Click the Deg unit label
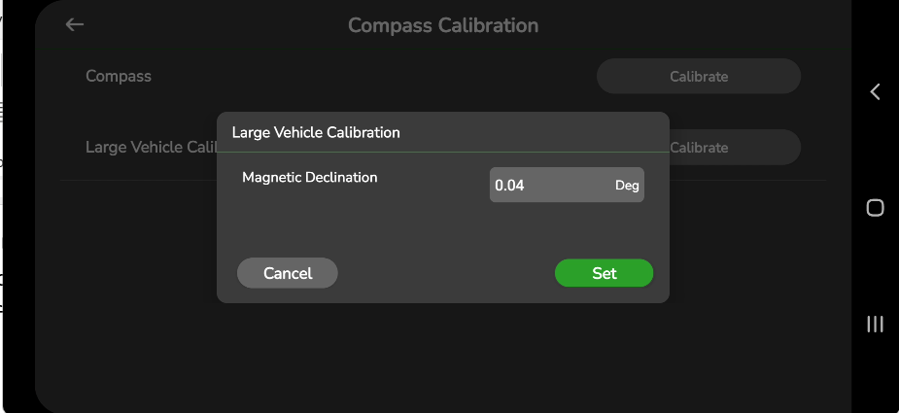This screenshot has width=899, height=413. [x=627, y=186]
